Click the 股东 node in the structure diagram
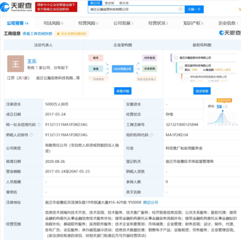The width and height of the screenshot is (241, 240). click(96, 58)
